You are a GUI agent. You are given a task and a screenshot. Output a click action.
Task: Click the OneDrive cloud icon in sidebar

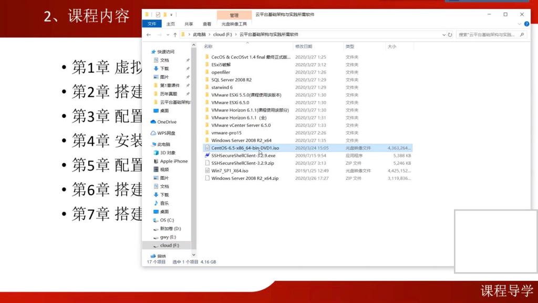click(x=153, y=122)
